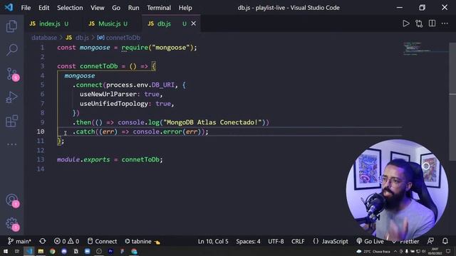Show problems panel from errors count

66,241
